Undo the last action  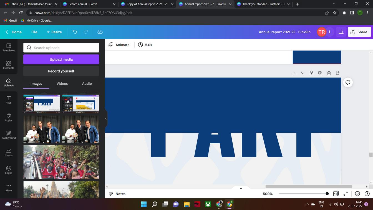click(x=75, y=32)
